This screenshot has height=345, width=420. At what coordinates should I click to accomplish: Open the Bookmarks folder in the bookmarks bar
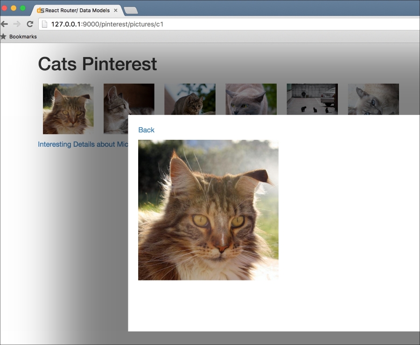23,36
